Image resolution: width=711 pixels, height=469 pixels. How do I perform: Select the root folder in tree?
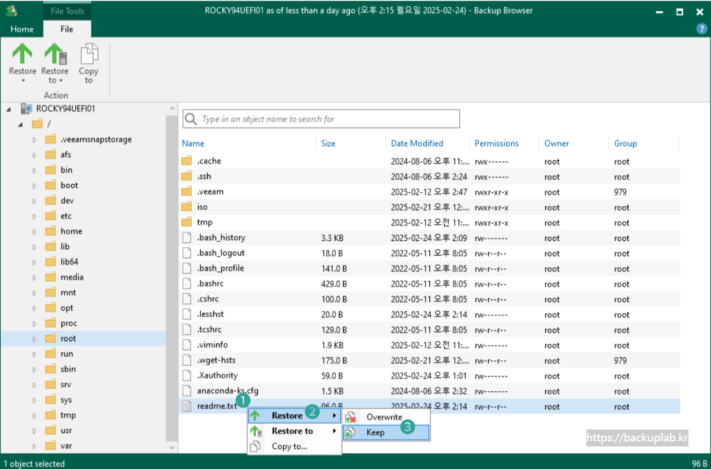(68, 339)
